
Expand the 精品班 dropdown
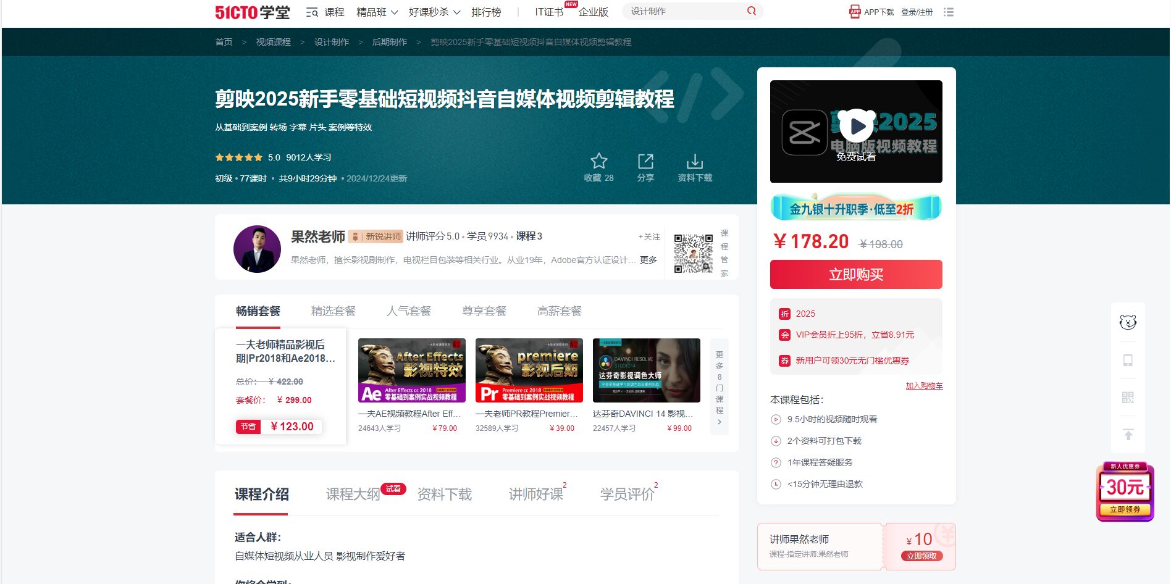(377, 12)
